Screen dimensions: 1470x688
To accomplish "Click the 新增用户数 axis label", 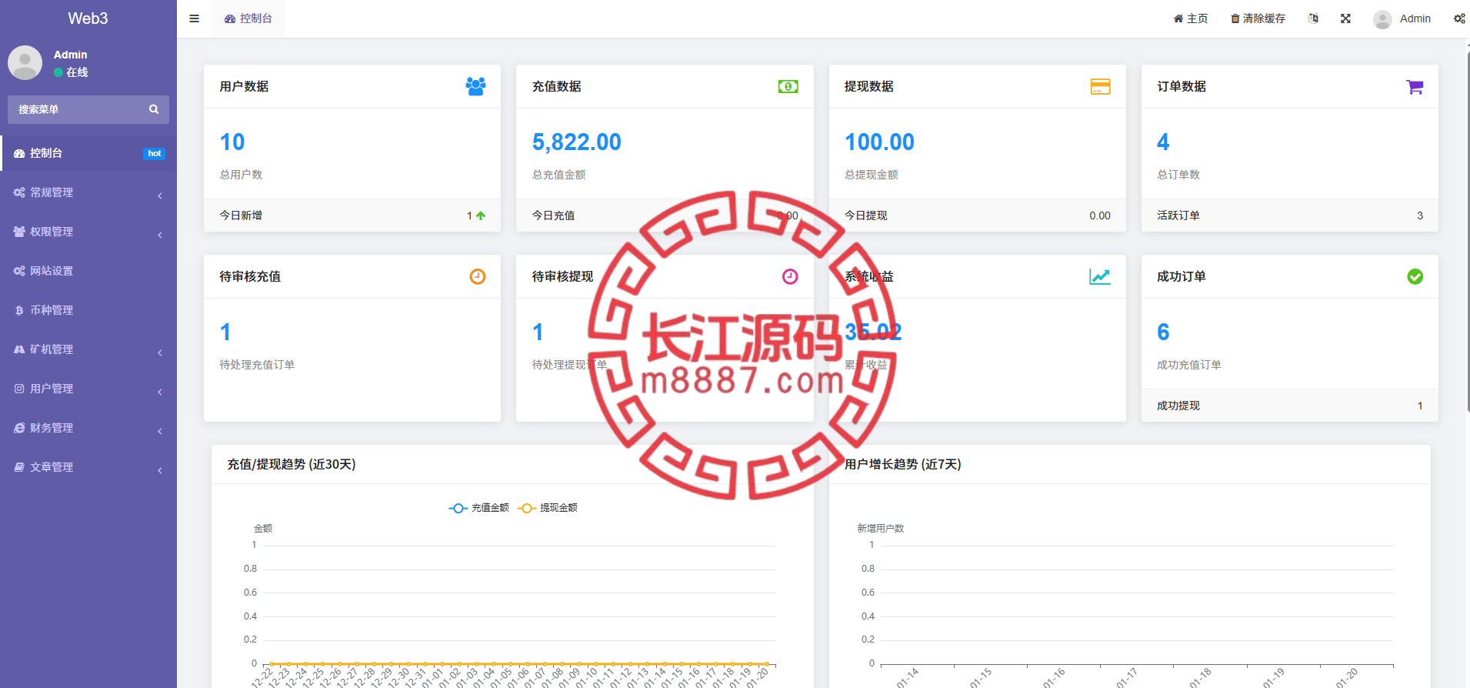I will pos(881,529).
